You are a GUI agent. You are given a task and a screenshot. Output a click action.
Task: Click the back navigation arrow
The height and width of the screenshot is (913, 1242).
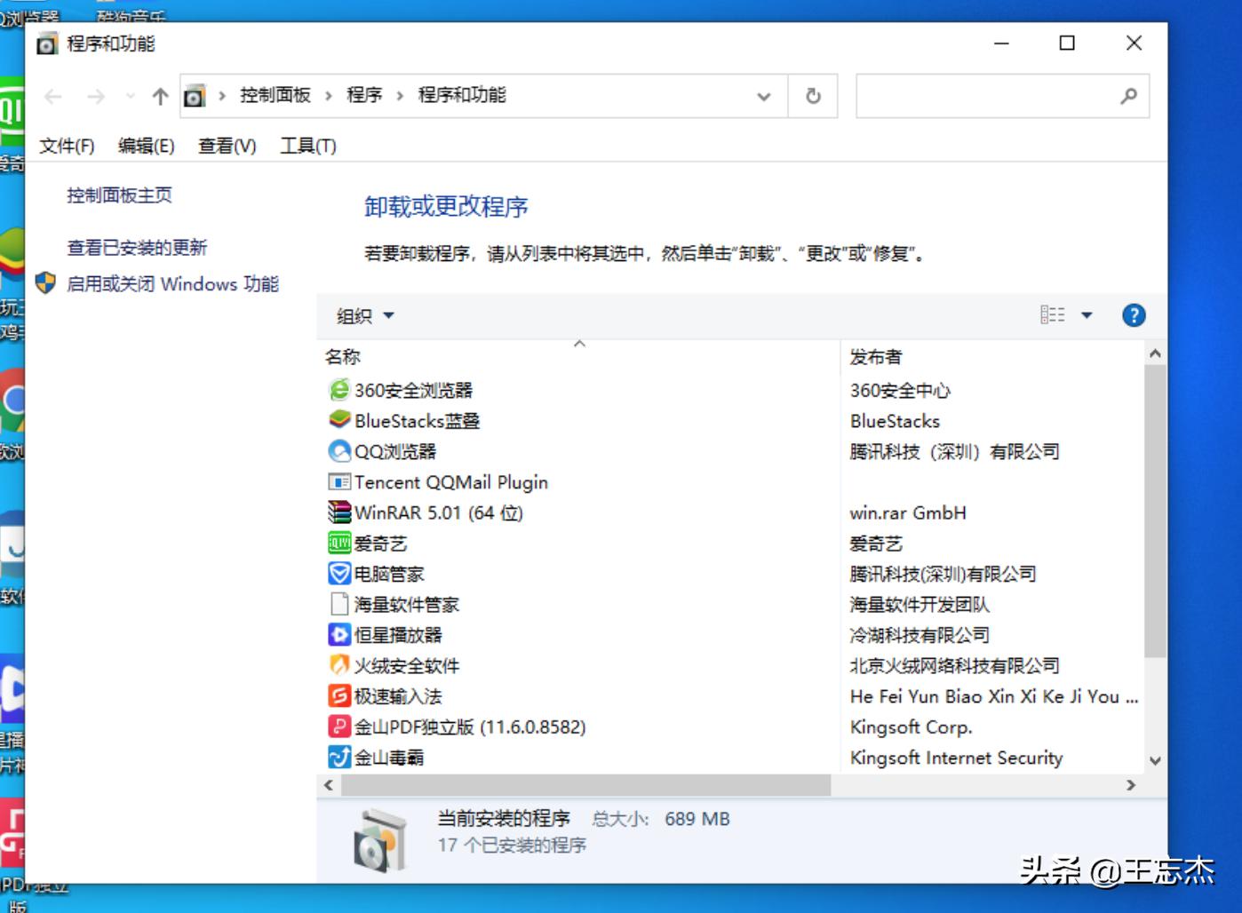(x=53, y=96)
